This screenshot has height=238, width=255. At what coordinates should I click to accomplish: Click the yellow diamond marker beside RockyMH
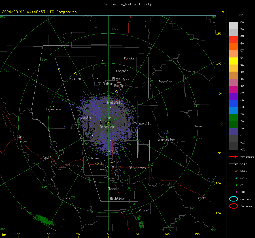pyautogui.click(x=76, y=74)
